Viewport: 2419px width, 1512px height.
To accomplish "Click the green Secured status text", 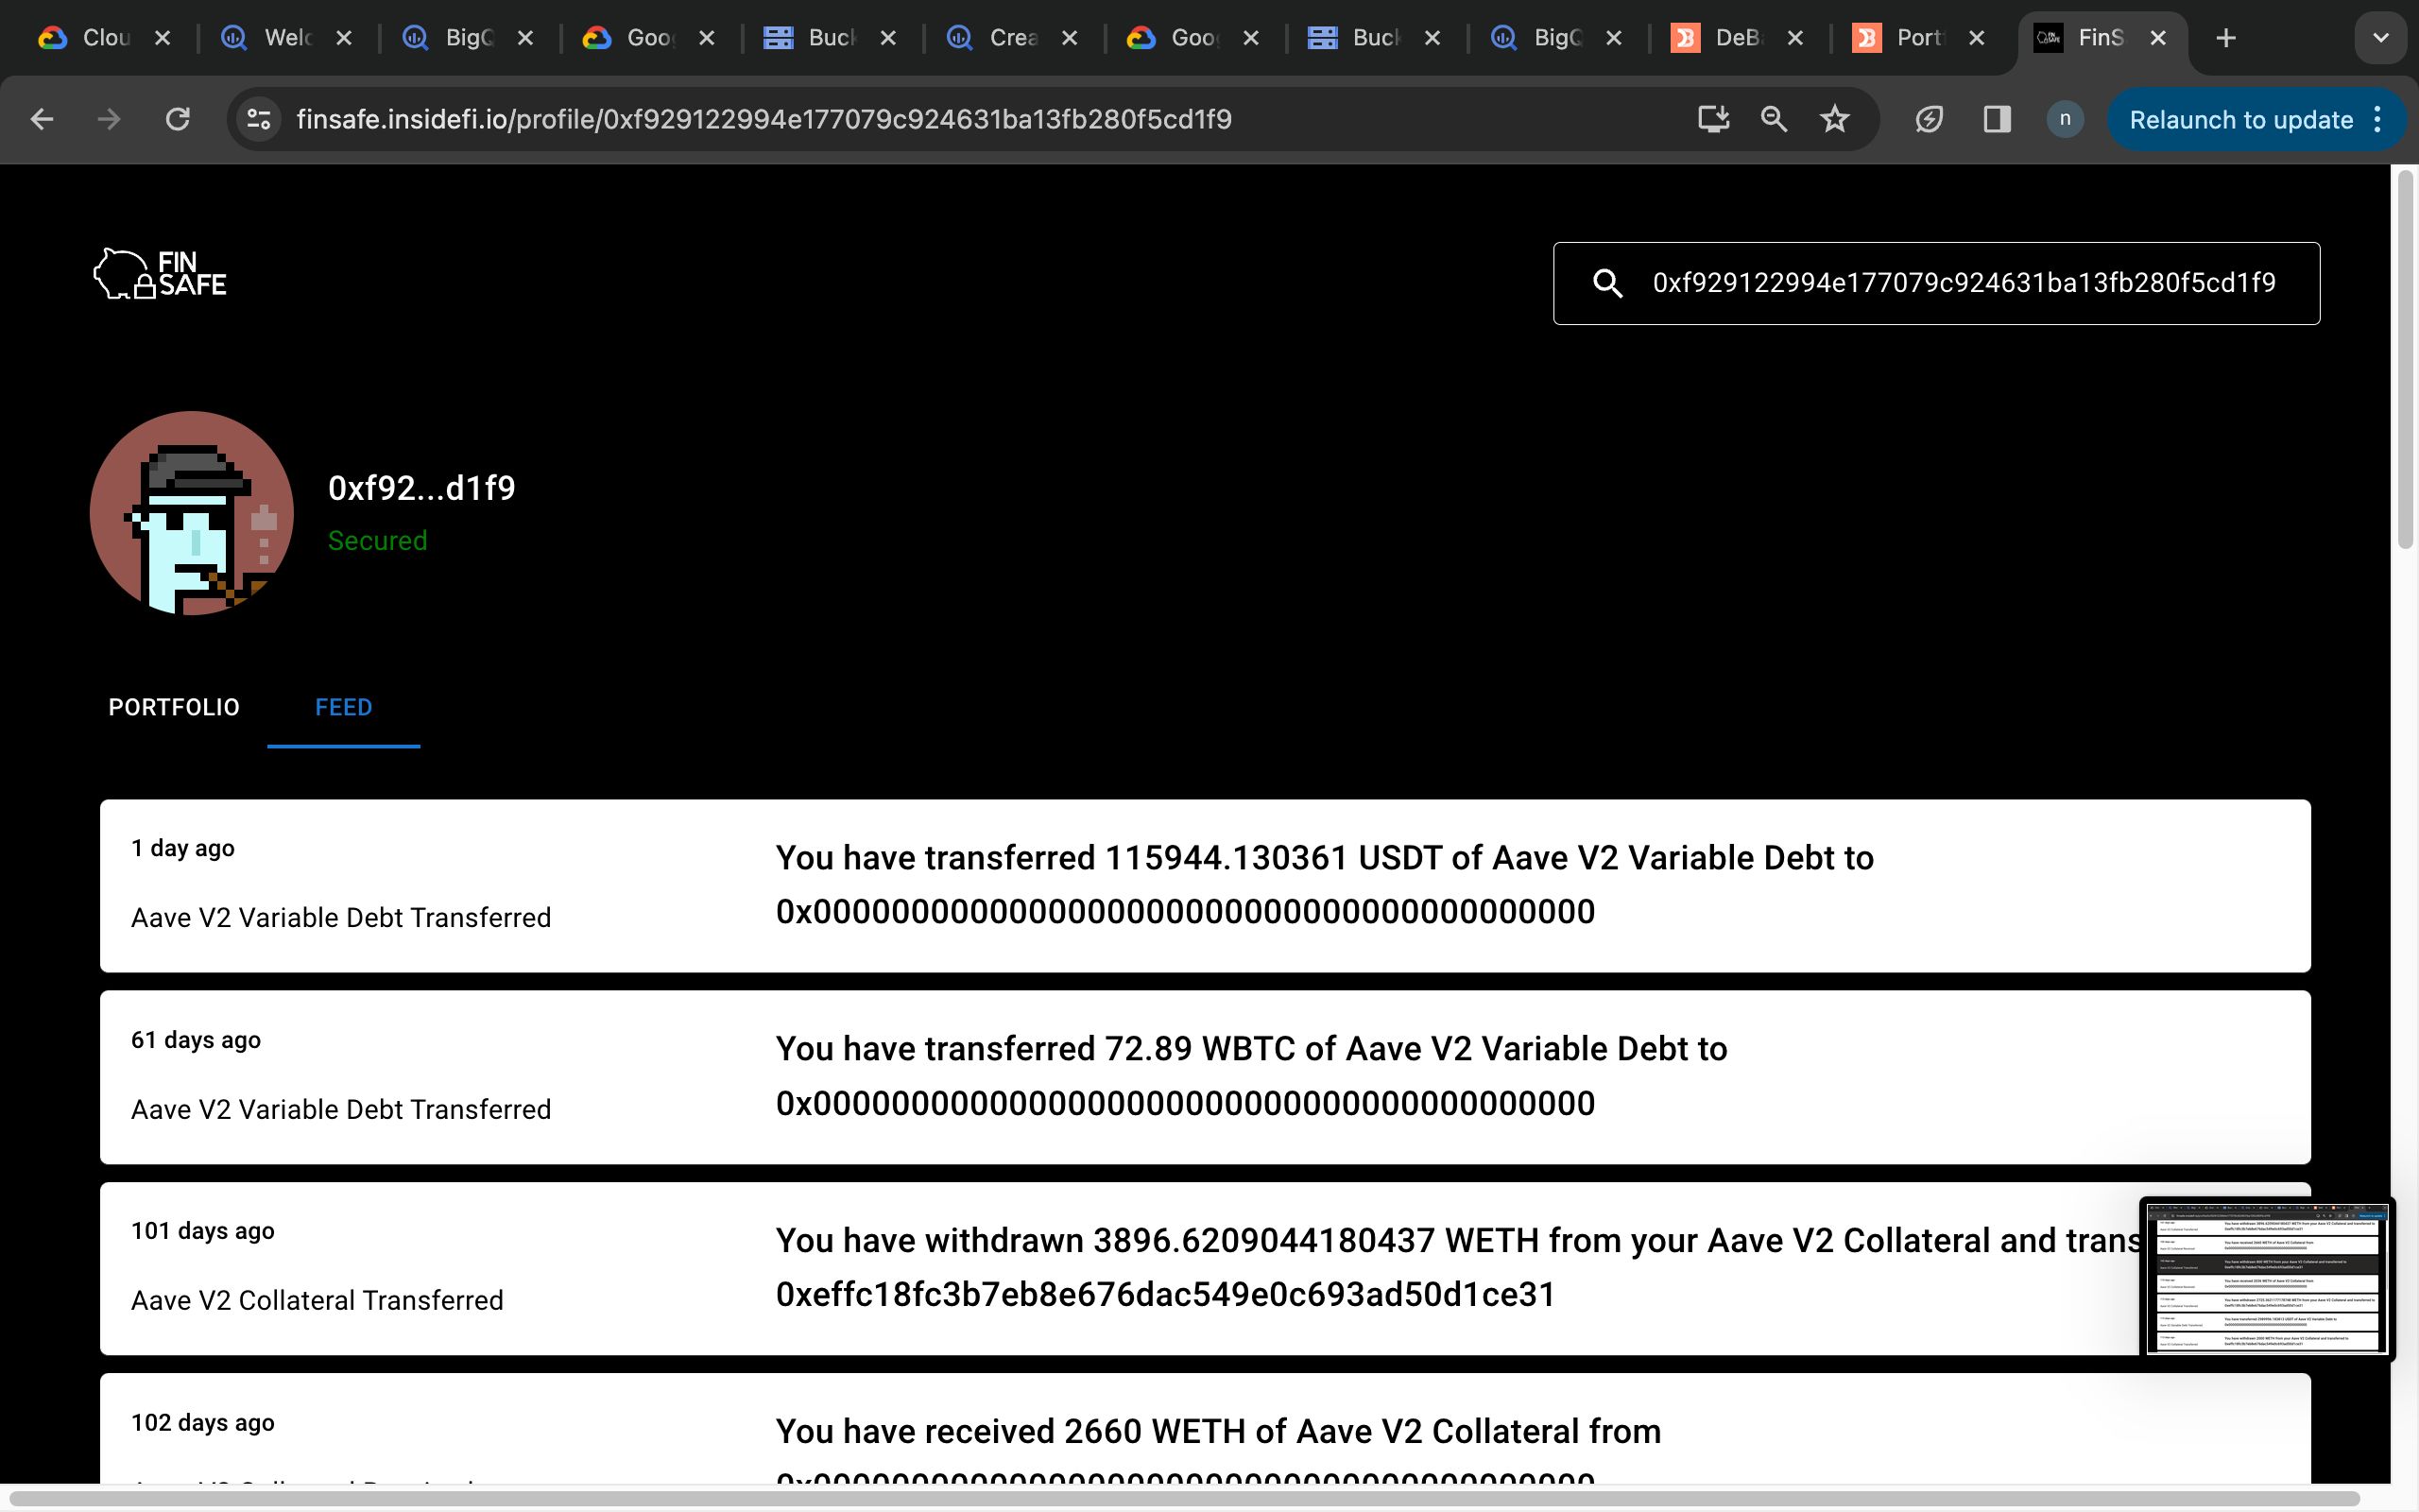I will (378, 541).
